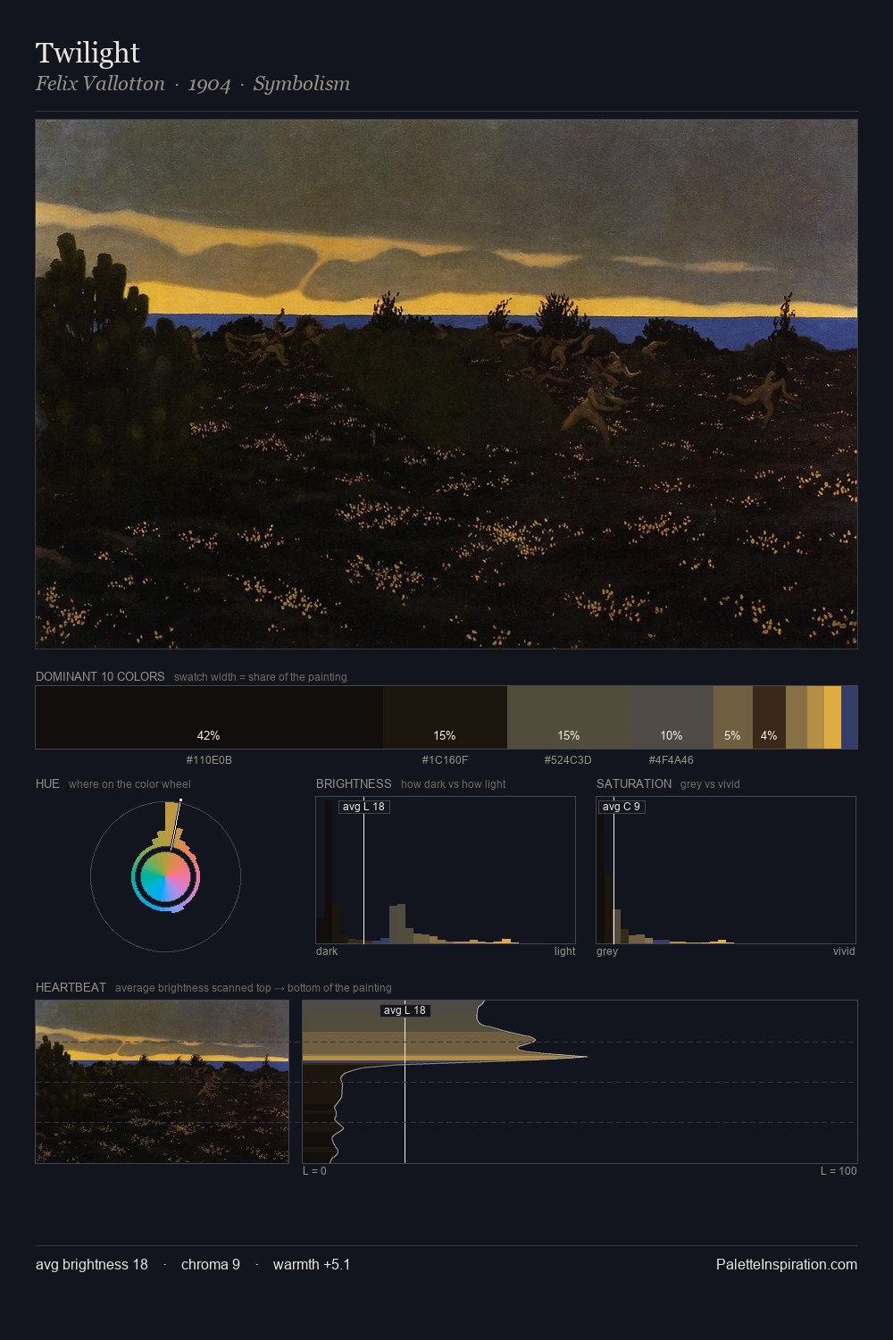Pick the 15% olive swatch #524C3D
Viewport: 893px width, 1340px height.
pyautogui.click(x=569, y=716)
